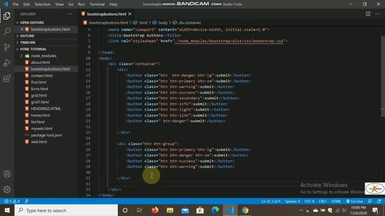Open the Edit menu
The height and width of the screenshot is (216, 385).
coord(26,4)
